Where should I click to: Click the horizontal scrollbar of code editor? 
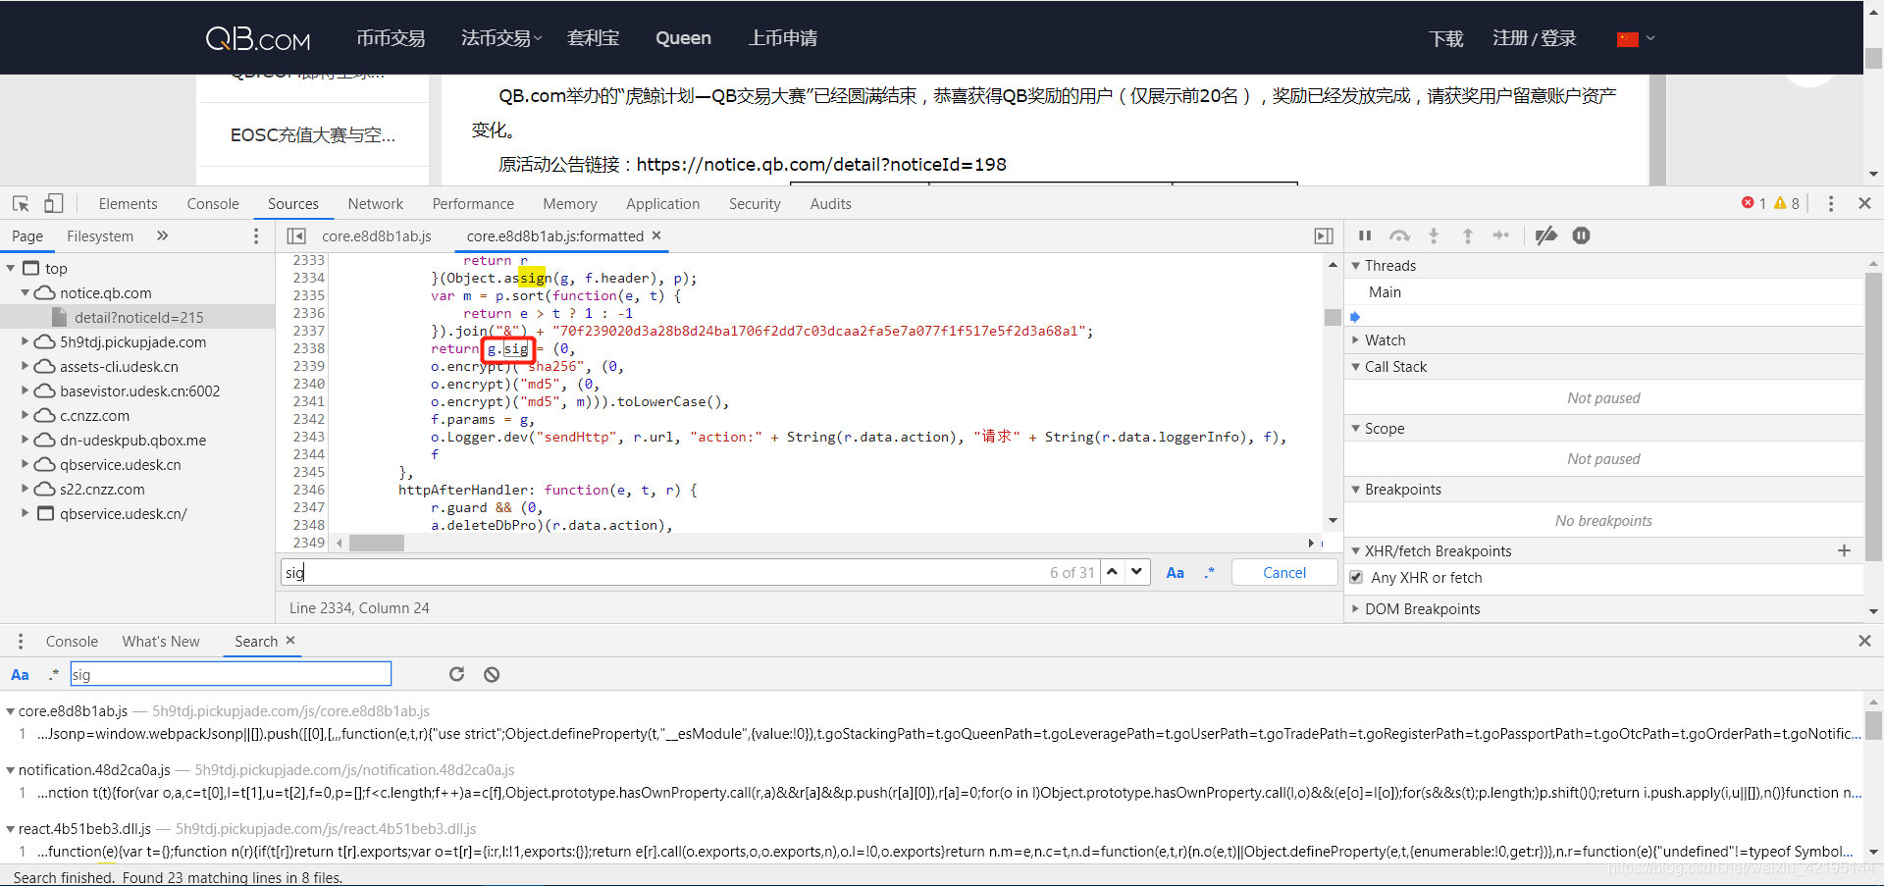click(x=377, y=543)
